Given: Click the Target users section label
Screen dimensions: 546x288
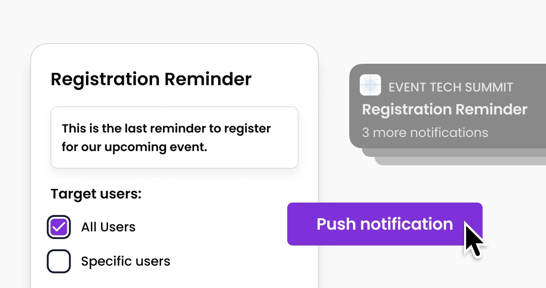Looking at the screenshot, I should [95, 194].
